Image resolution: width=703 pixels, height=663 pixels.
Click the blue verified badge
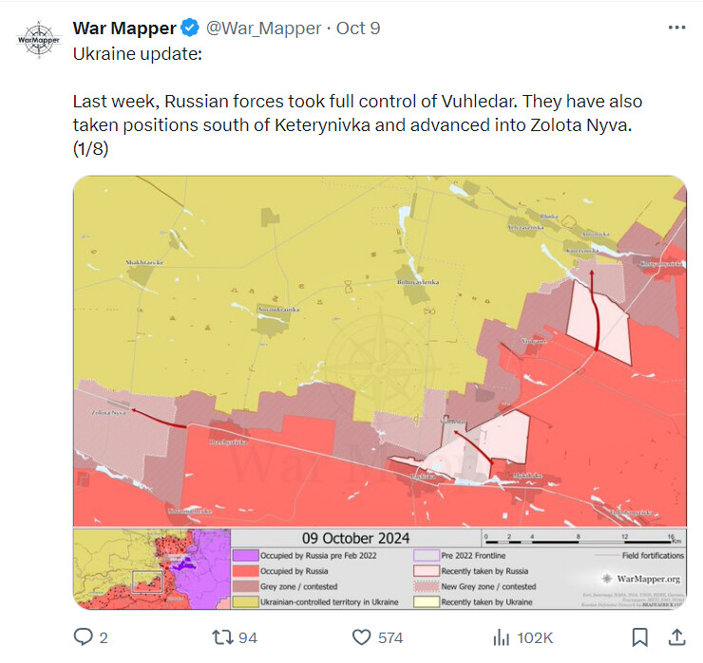pos(190,28)
